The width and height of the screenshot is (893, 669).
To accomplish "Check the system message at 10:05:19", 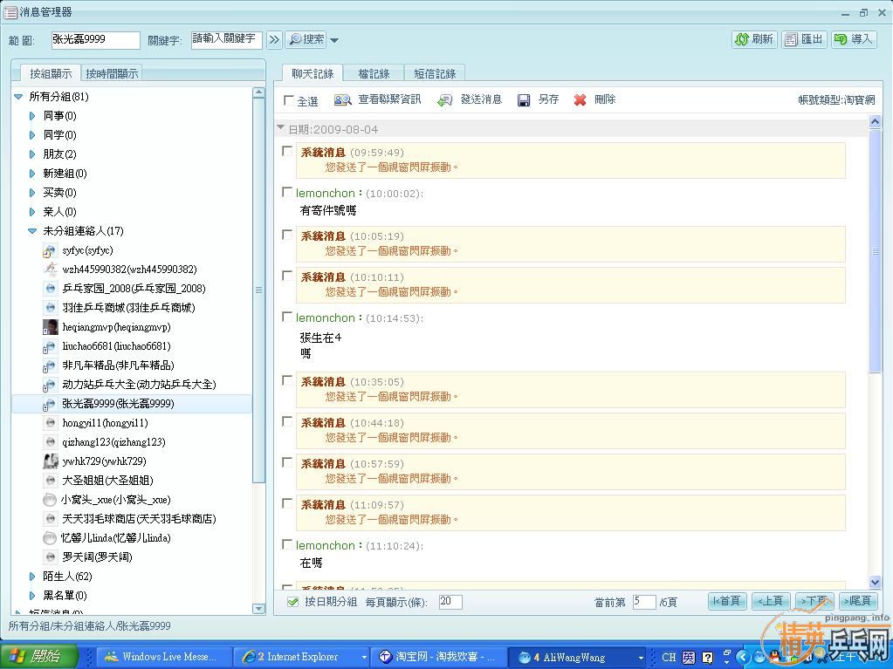I will [x=287, y=235].
